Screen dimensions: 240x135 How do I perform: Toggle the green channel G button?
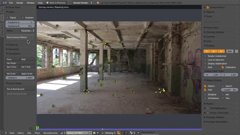[214, 51]
